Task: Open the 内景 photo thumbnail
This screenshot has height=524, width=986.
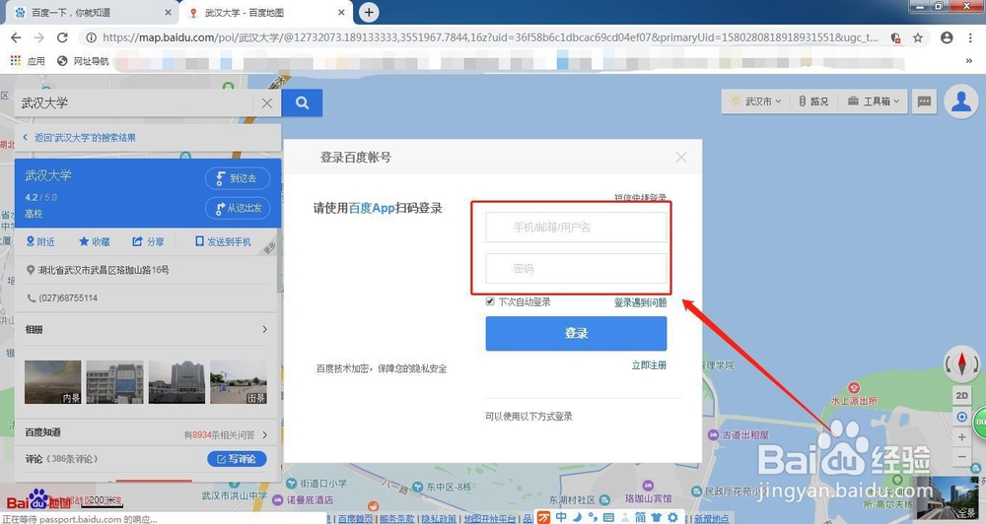Action: (53, 382)
